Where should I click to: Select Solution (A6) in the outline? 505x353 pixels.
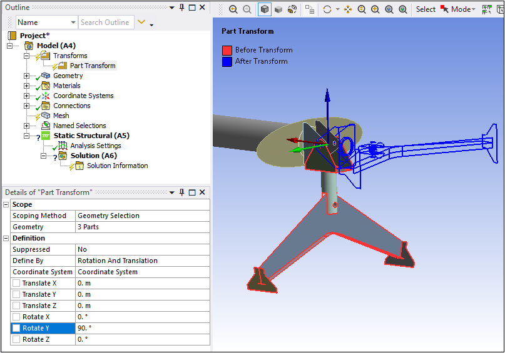pos(94,156)
